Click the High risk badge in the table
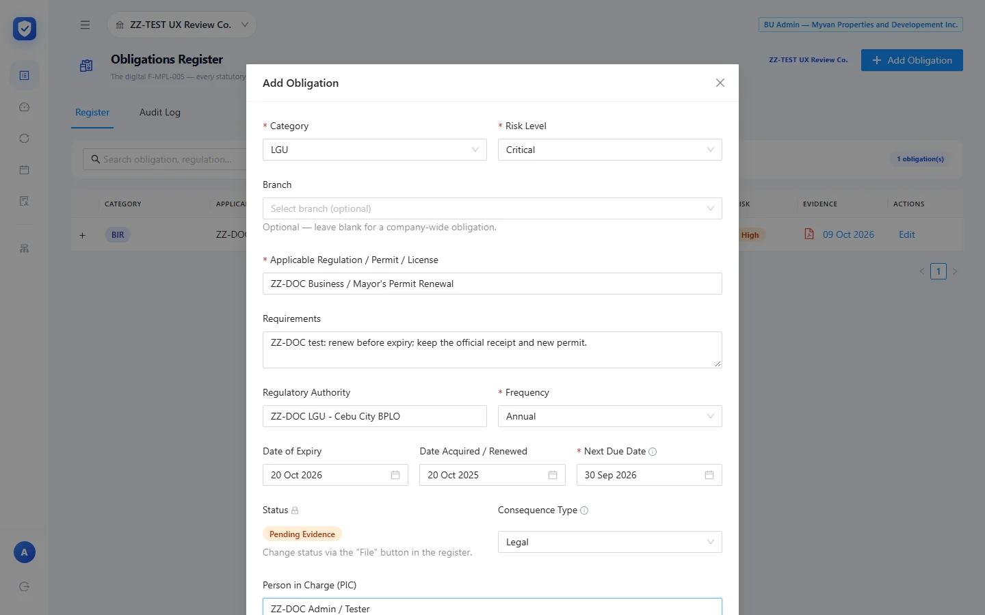Screen dimensions: 985x615 [x=750, y=235]
